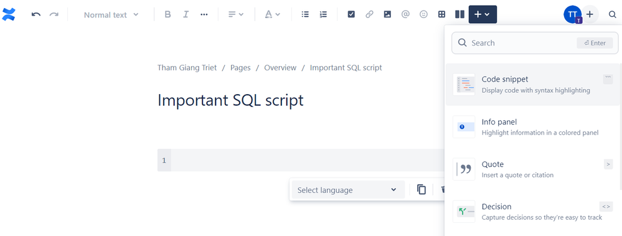Image resolution: width=622 pixels, height=236 pixels.
Task: Insert a table
Action: 441,15
